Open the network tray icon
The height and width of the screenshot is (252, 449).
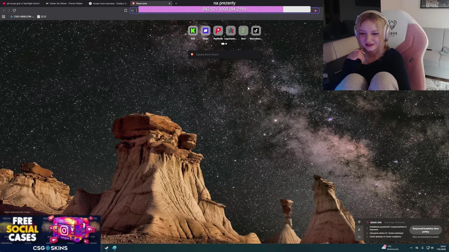(x=428, y=248)
